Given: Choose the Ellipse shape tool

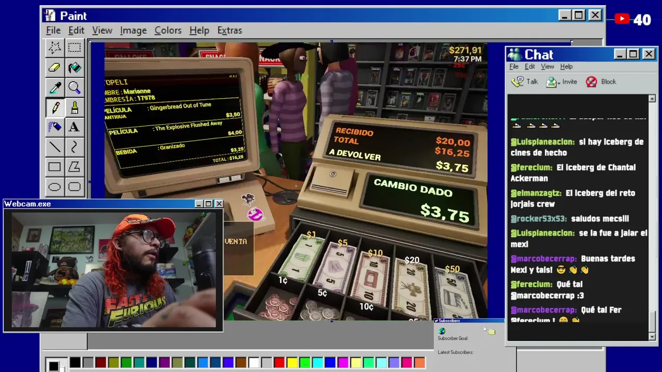Looking at the screenshot, I should 54,187.
